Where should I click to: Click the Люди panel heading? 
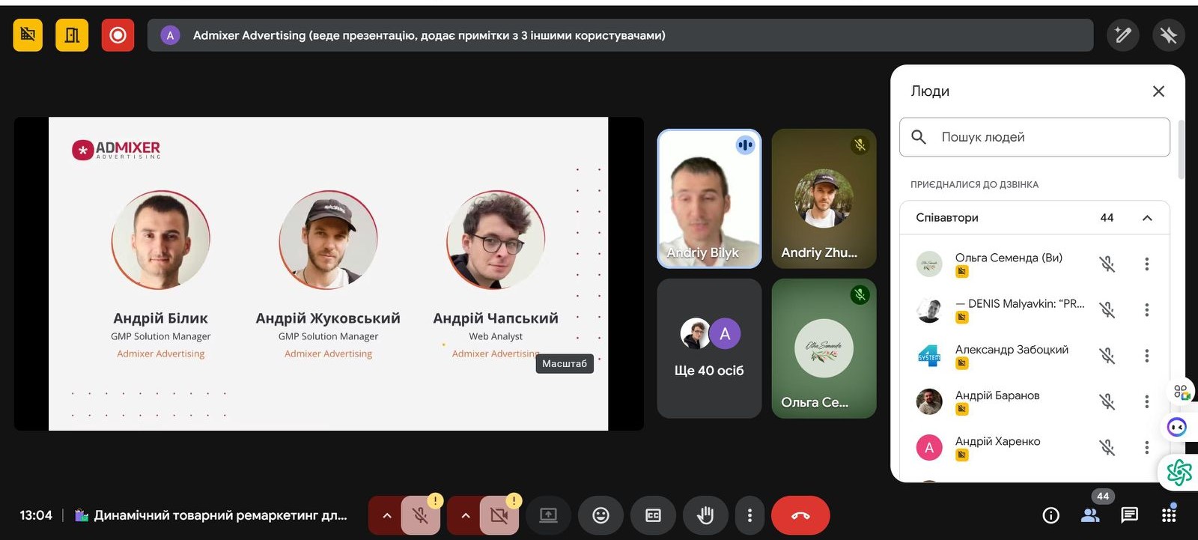930,91
